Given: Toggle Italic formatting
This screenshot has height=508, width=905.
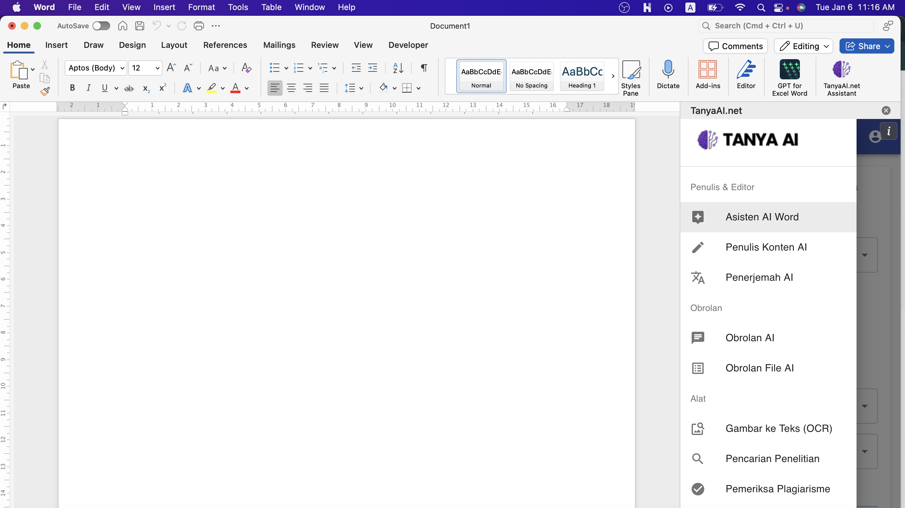Looking at the screenshot, I should click(88, 88).
